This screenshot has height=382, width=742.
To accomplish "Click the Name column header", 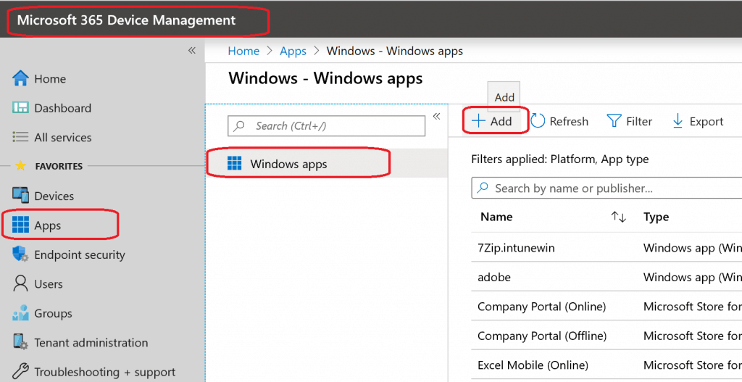I will point(496,217).
